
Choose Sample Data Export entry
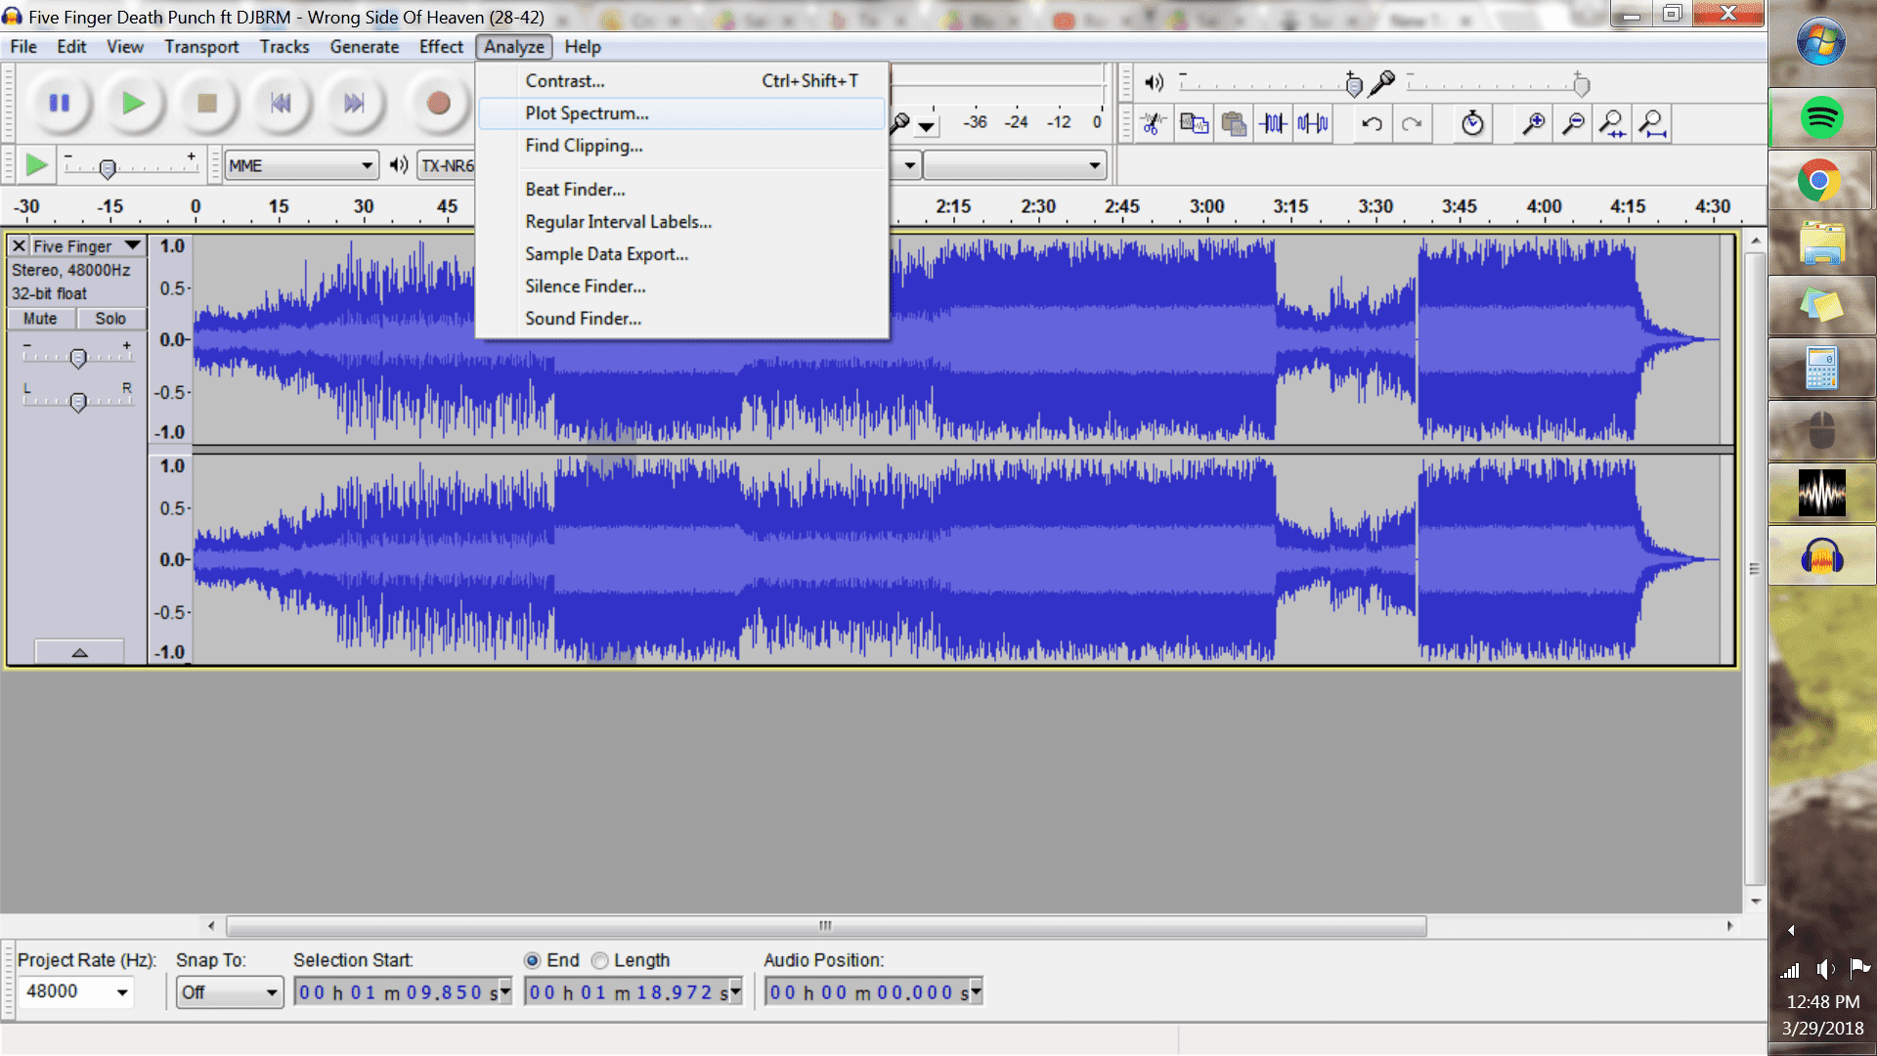[682, 254]
